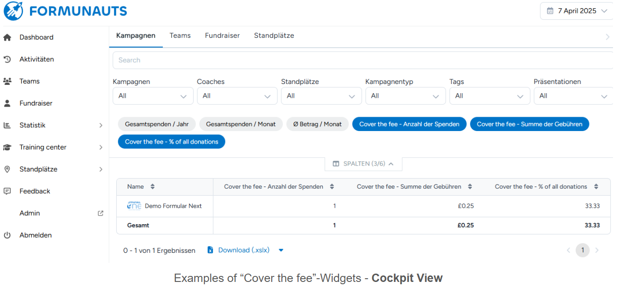This screenshot has width=619, height=287.
Task: Expand the Statistik sidebar submenu
Action: (x=101, y=126)
